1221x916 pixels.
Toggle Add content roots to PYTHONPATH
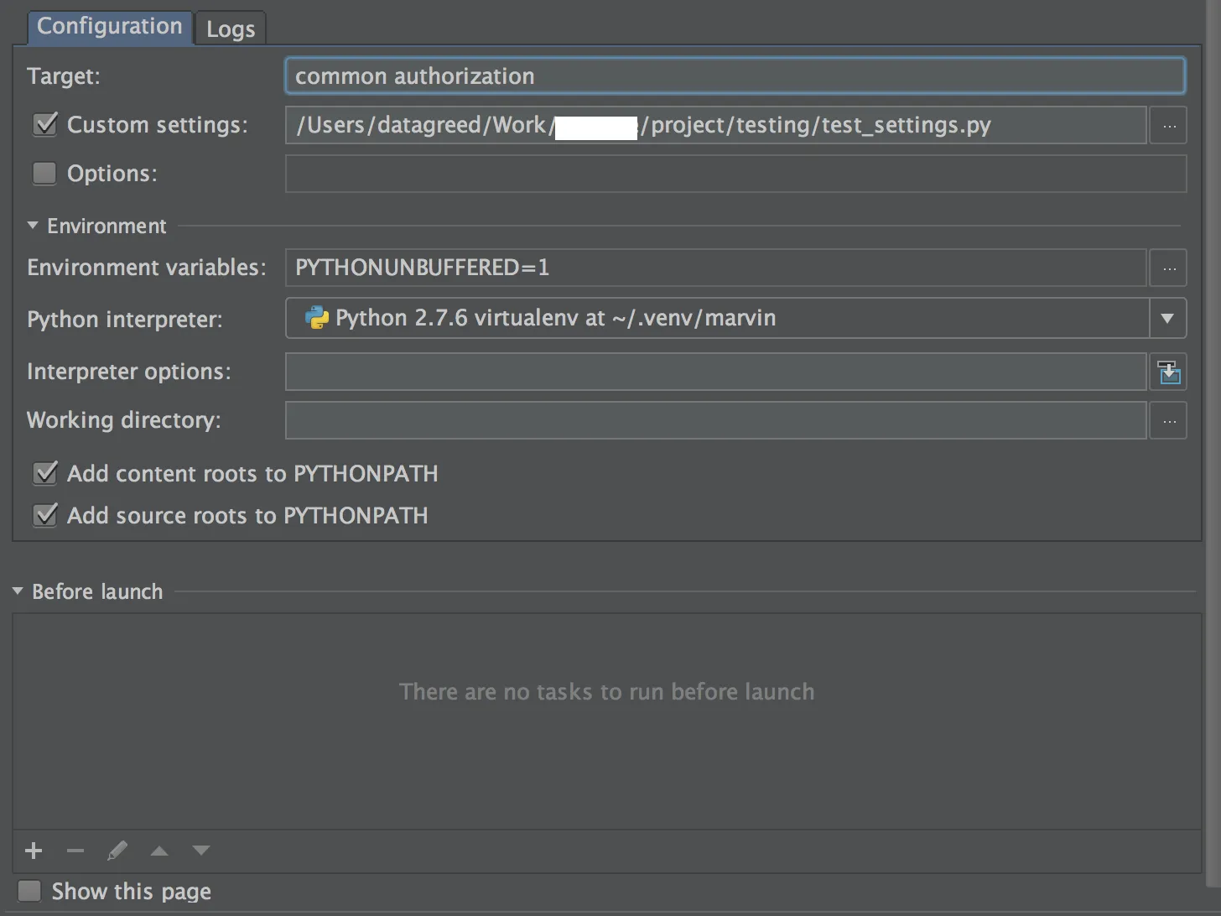pyautogui.click(x=45, y=473)
